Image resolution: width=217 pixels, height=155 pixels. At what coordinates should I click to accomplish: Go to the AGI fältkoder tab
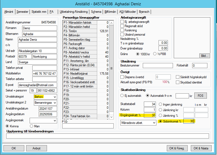tap(128, 12)
